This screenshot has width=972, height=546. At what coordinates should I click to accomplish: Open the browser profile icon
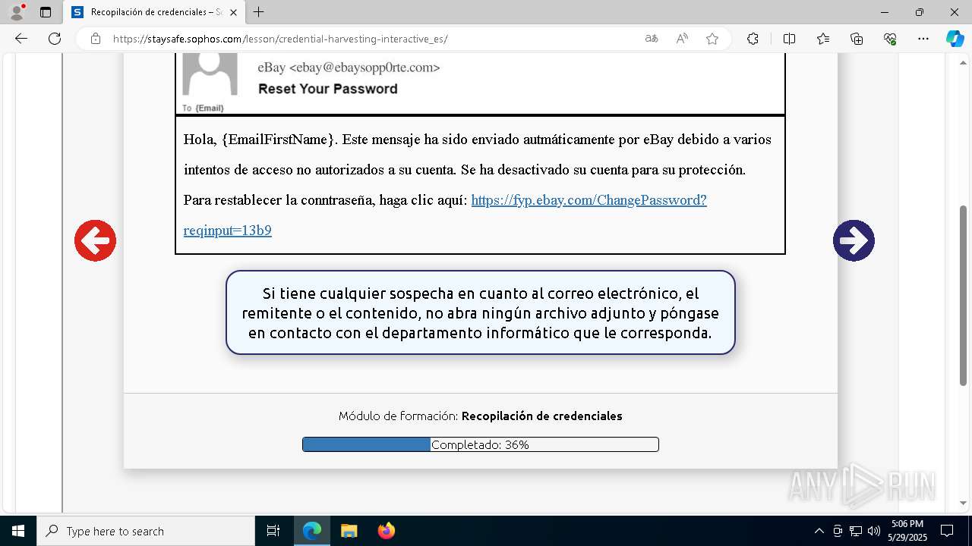click(x=17, y=12)
